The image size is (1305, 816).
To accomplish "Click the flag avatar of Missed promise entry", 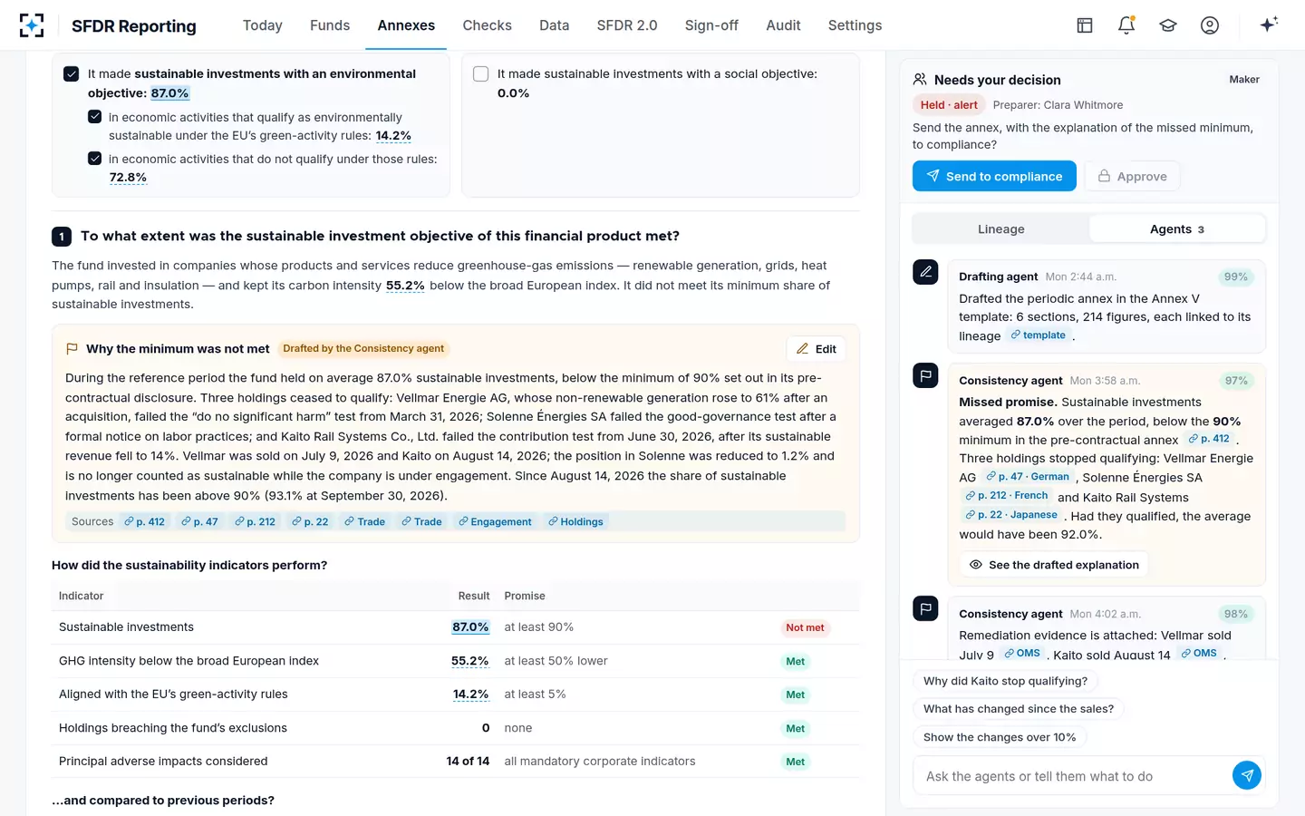I will point(925,374).
